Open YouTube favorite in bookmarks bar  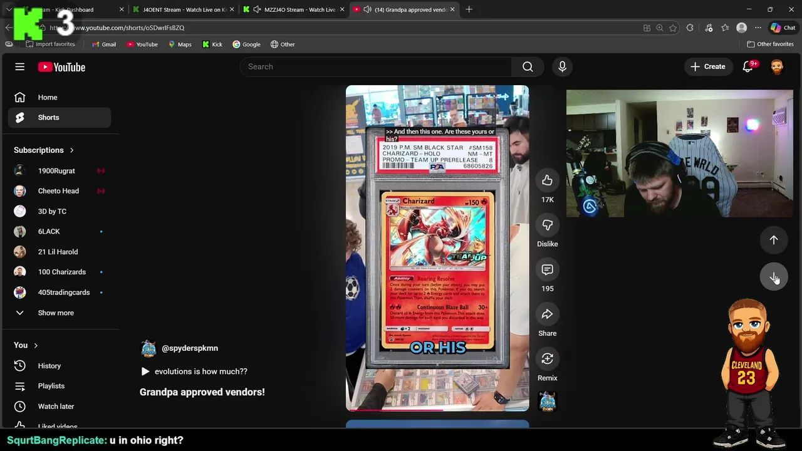pos(142,44)
